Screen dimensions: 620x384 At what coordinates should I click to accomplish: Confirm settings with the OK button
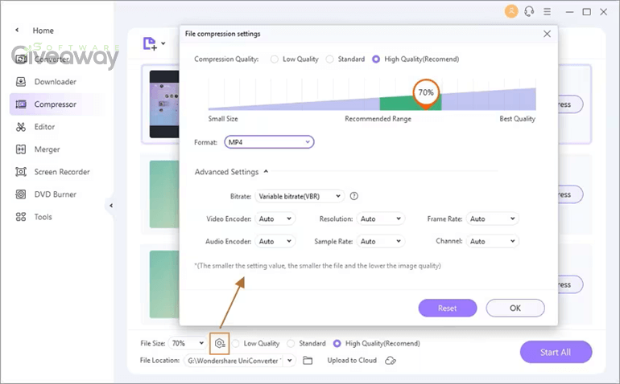(x=515, y=308)
